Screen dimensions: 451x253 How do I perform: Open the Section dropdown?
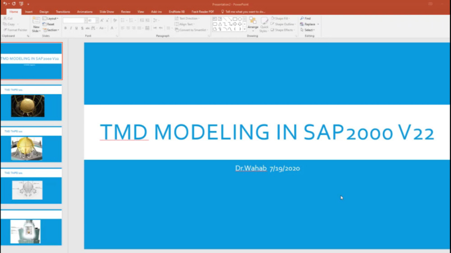(x=51, y=30)
